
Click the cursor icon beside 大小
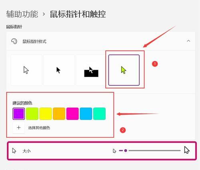point(14,151)
